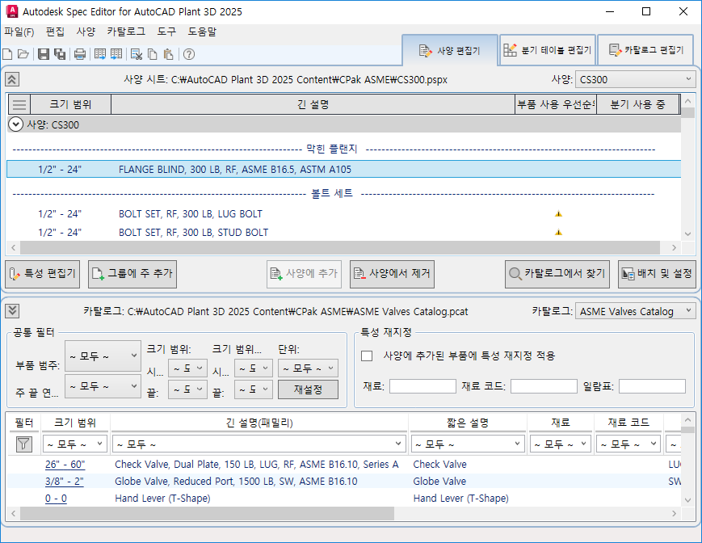
Task: Open the 파일(F) menu
Action: pos(19,32)
